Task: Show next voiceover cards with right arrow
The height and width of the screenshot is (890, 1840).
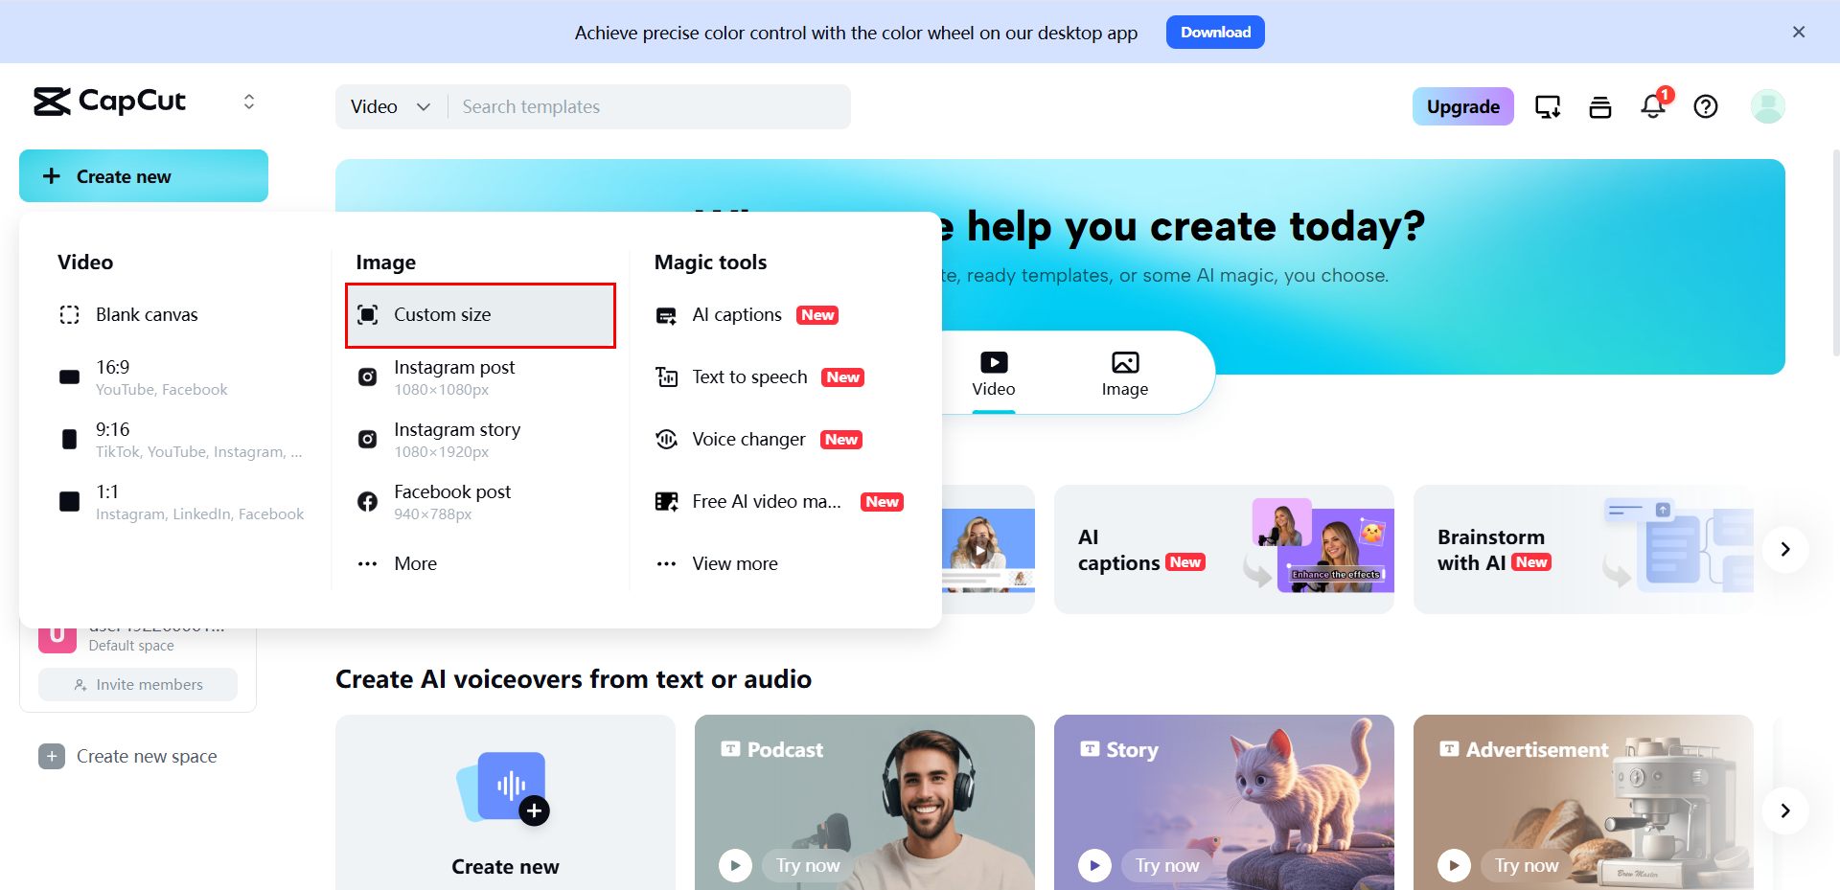Action: point(1784,810)
